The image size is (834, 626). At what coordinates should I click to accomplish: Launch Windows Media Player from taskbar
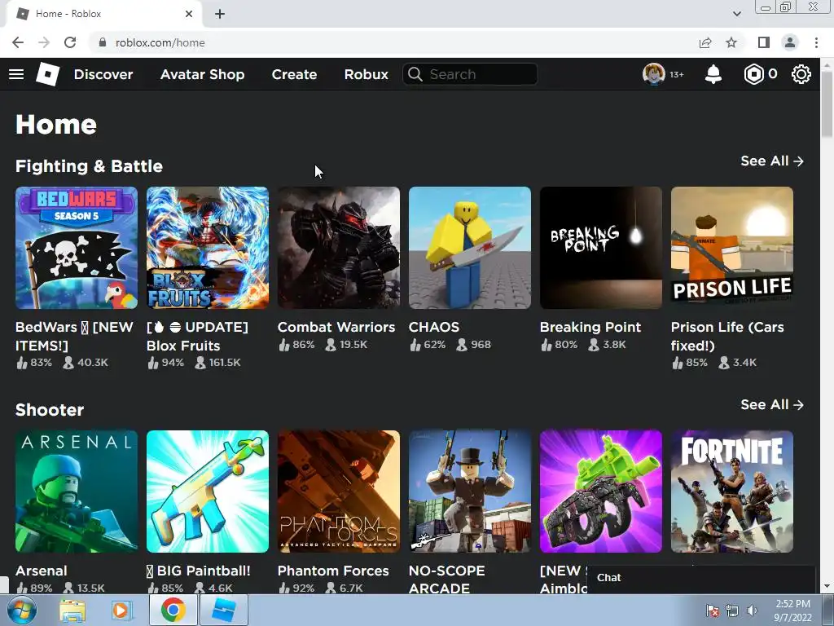tap(121, 610)
